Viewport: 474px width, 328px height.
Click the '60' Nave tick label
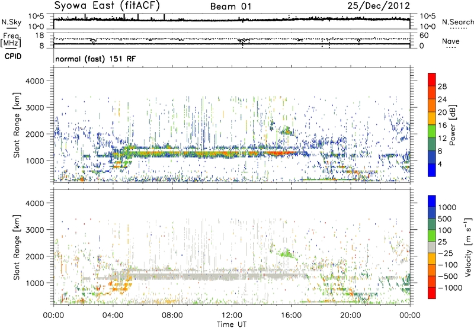[424, 36]
